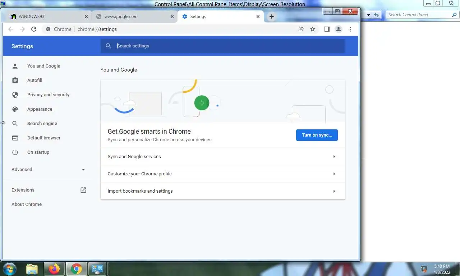The image size is (460, 276).
Task: Reload the Chrome settings page
Action: pyautogui.click(x=34, y=29)
